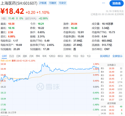Switch to 120分 chart tab

(x=52, y=56)
